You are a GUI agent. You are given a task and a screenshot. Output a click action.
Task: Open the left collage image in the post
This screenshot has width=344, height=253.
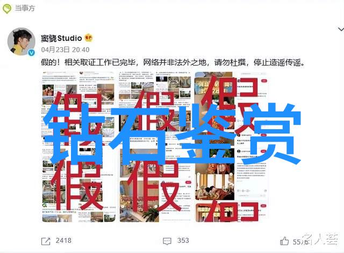(79, 147)
